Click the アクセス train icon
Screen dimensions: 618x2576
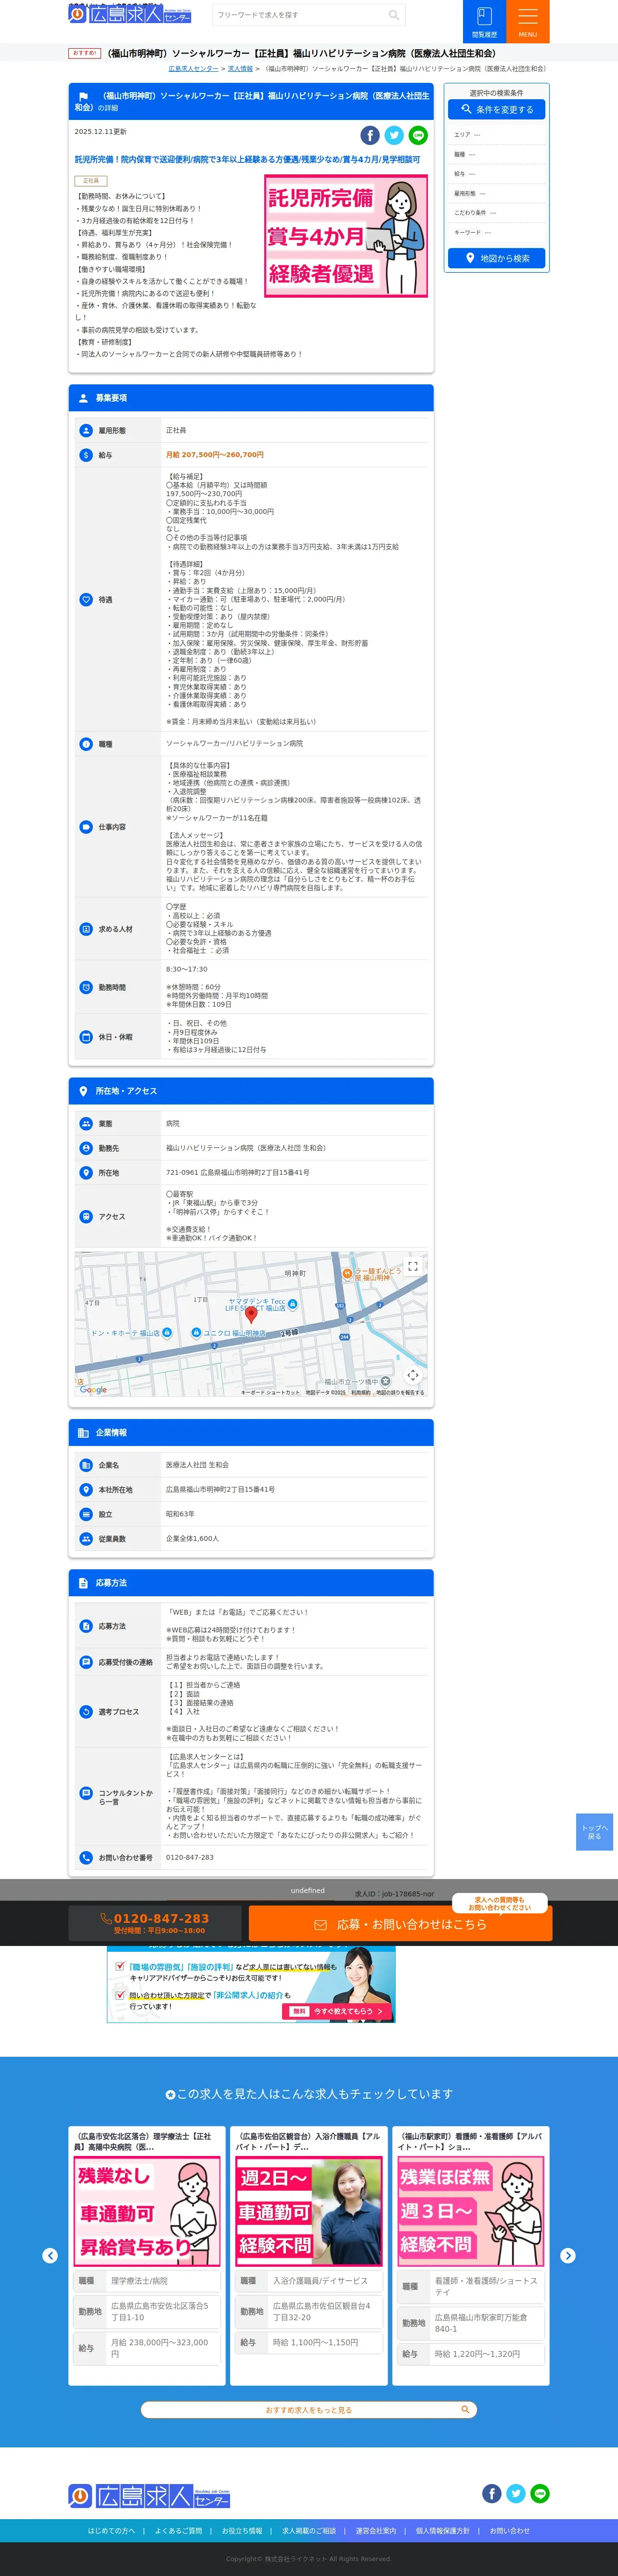pos(86,1217)
